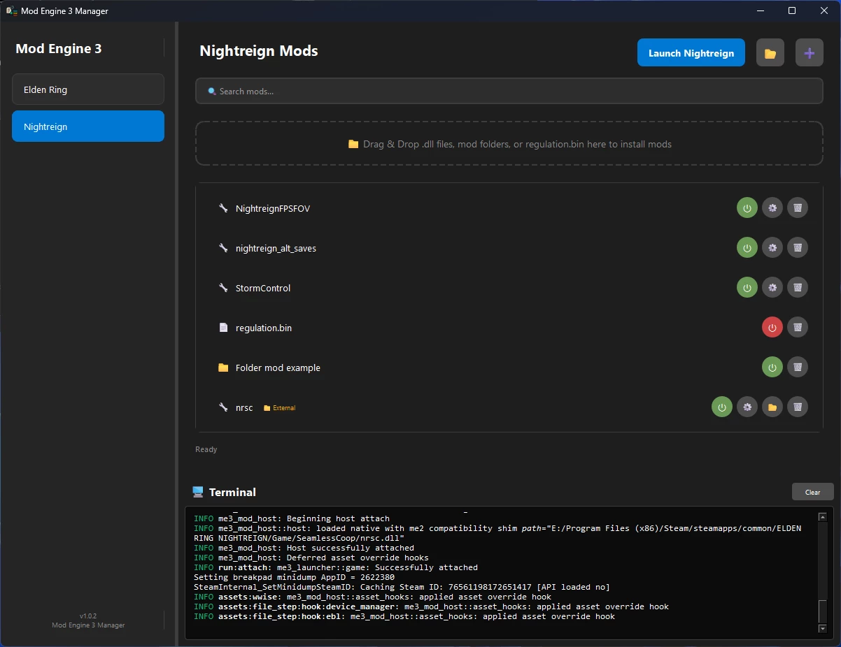Delete the nightreign_alt_saves mod

point(798,248)
